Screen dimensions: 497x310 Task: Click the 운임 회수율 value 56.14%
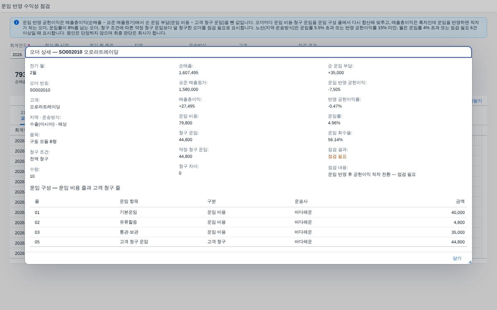(335, 140)
